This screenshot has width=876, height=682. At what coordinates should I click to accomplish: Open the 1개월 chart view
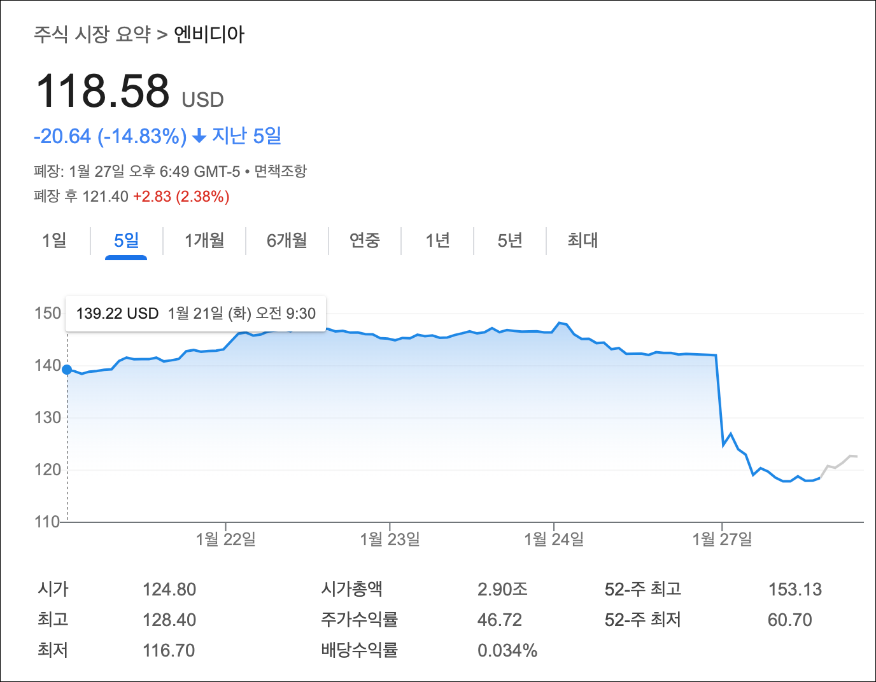[204, 241]
